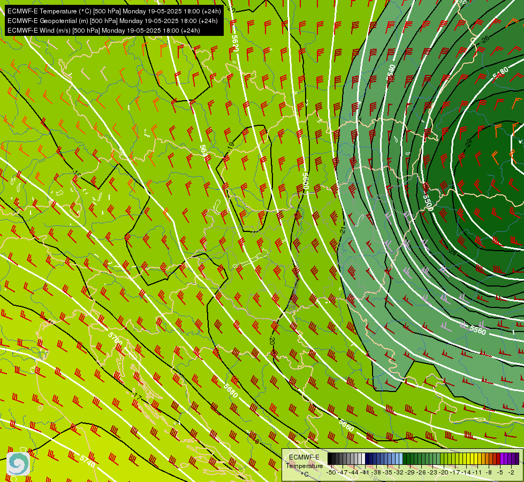Click the dark blue -41 swatch in the legend
The image size is (524, 482).
tap(367, 458)
